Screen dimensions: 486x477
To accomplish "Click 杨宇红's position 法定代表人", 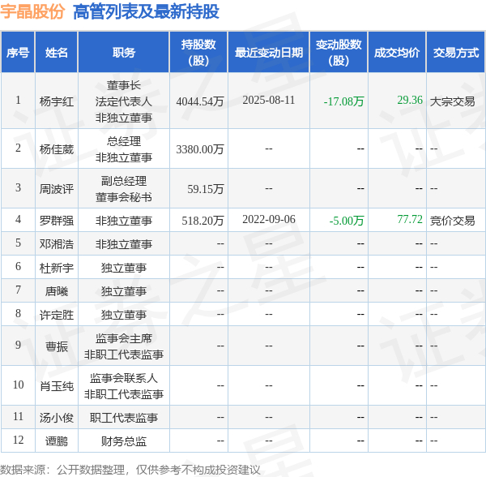I will pos(124,101).
